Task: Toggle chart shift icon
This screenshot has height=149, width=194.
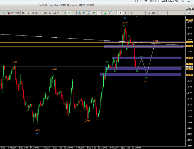Action: pos(99,13)
